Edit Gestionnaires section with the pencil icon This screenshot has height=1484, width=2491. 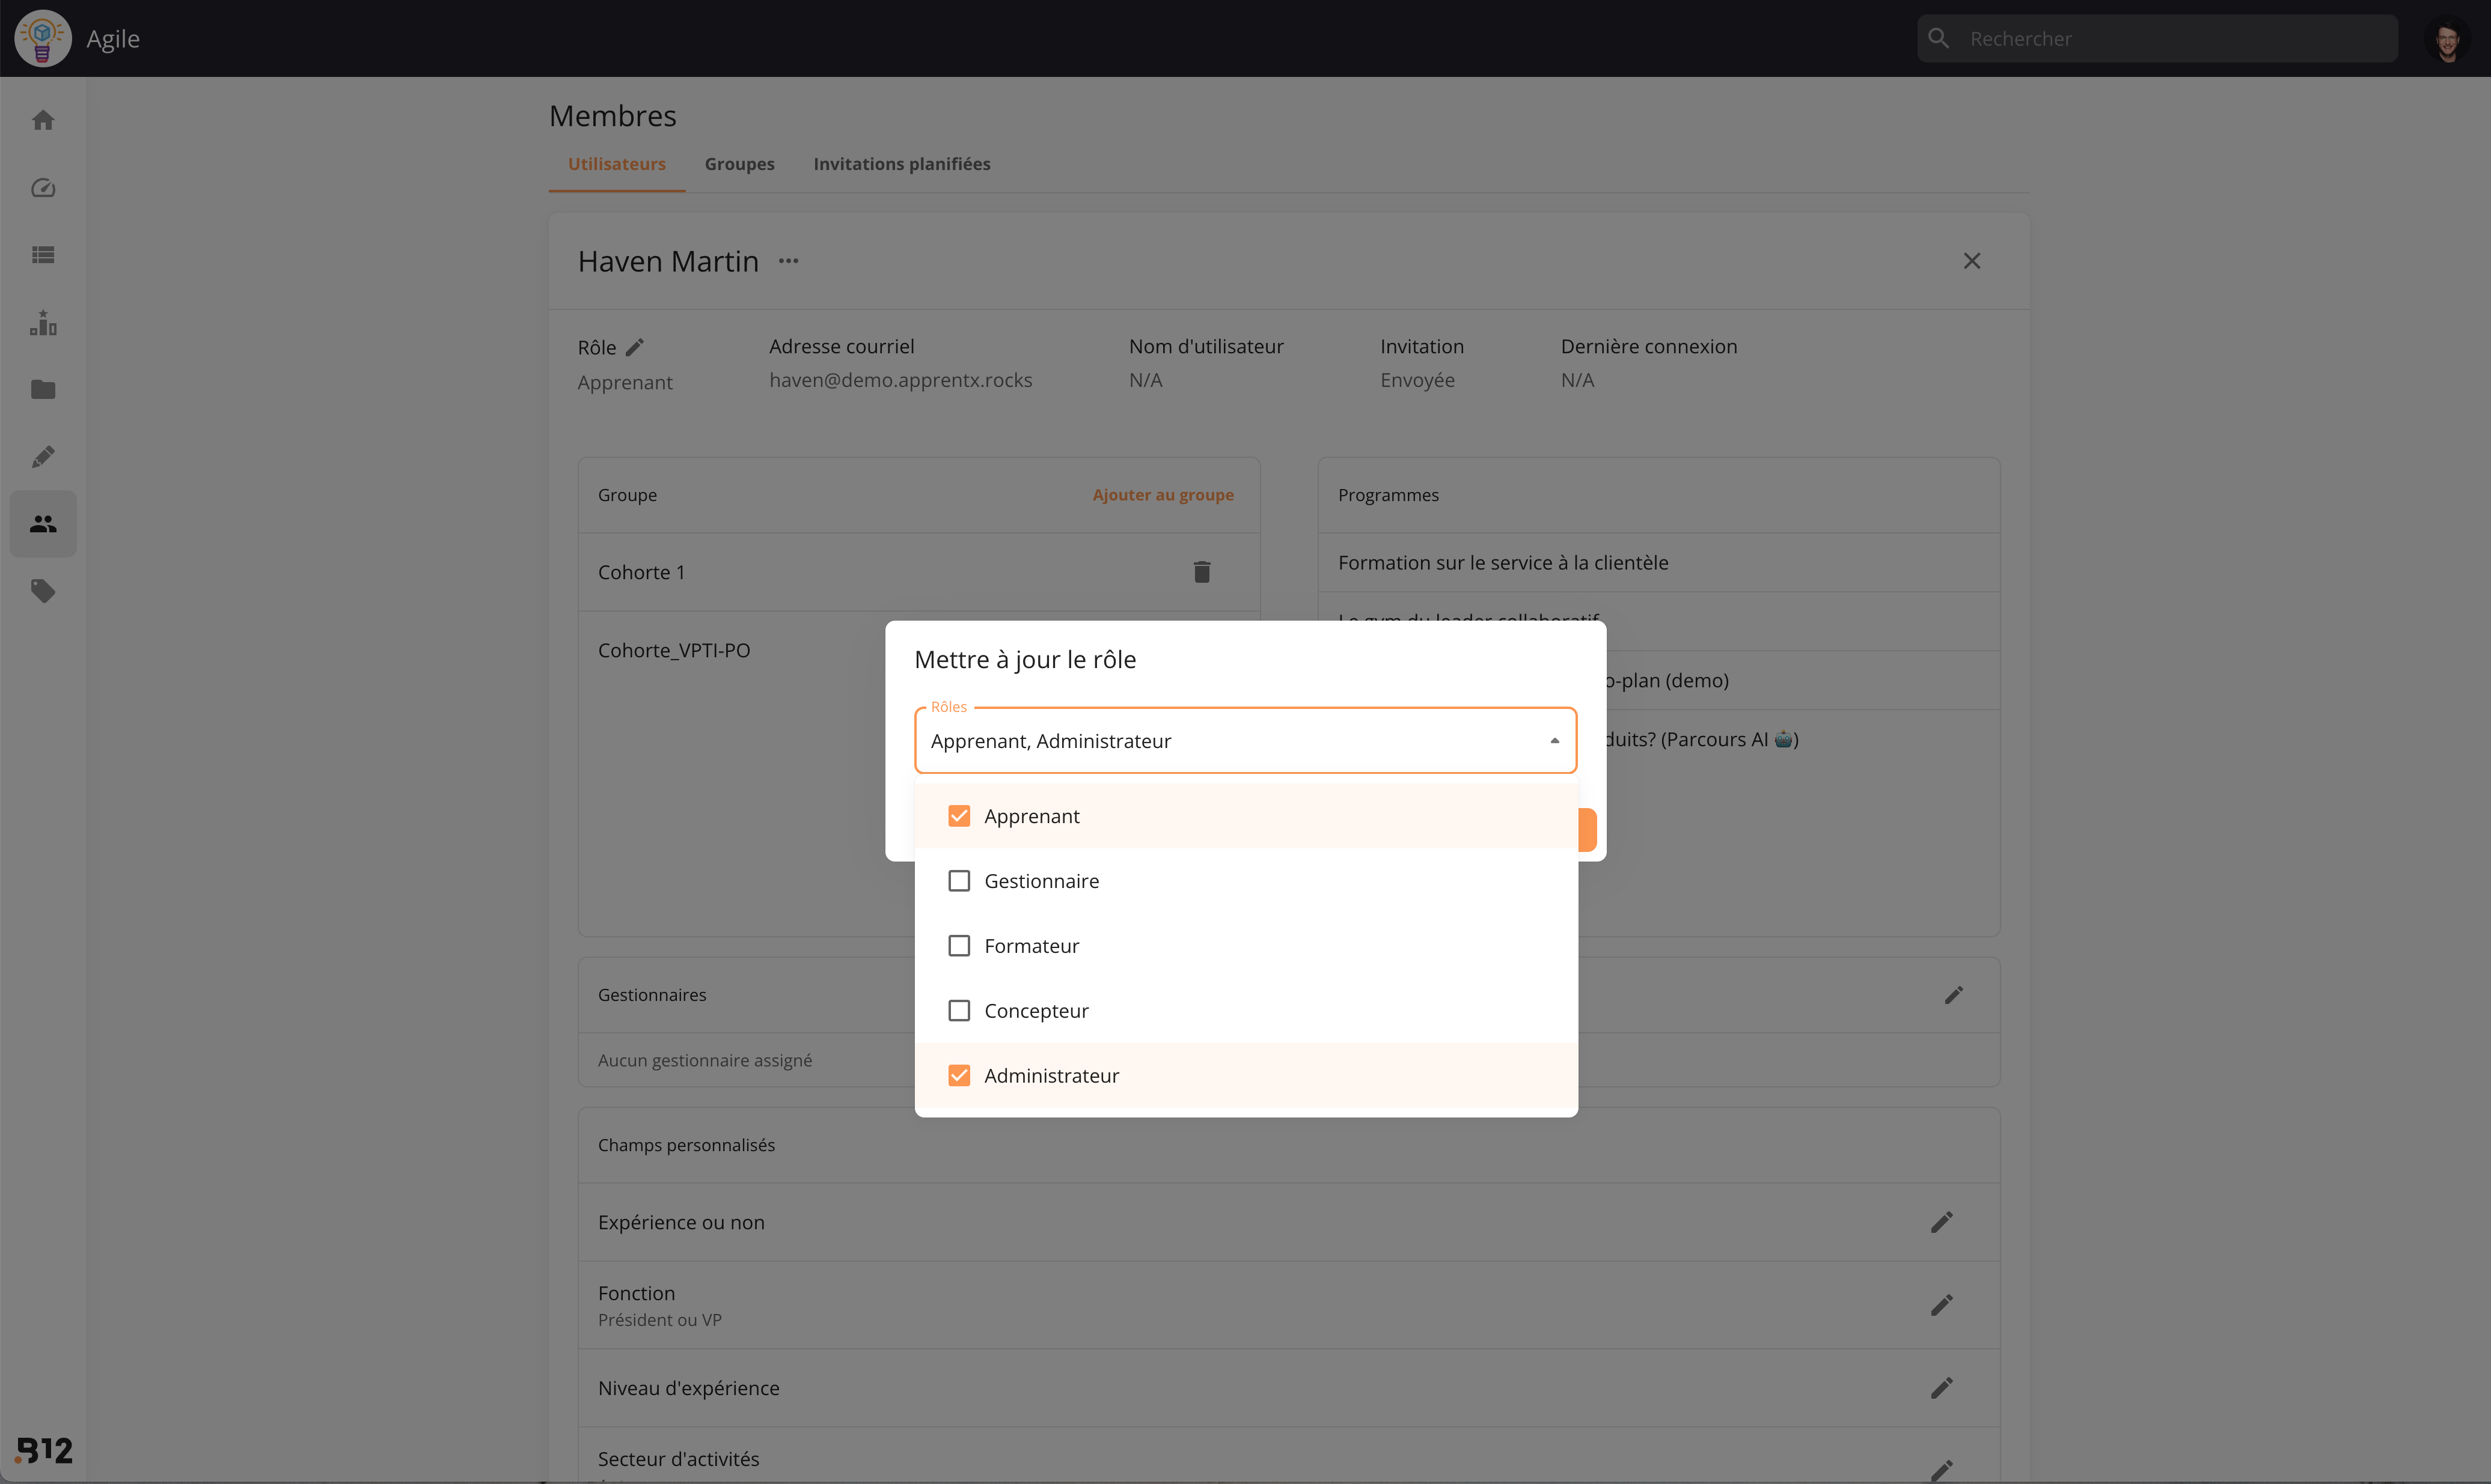(1953, 995)
